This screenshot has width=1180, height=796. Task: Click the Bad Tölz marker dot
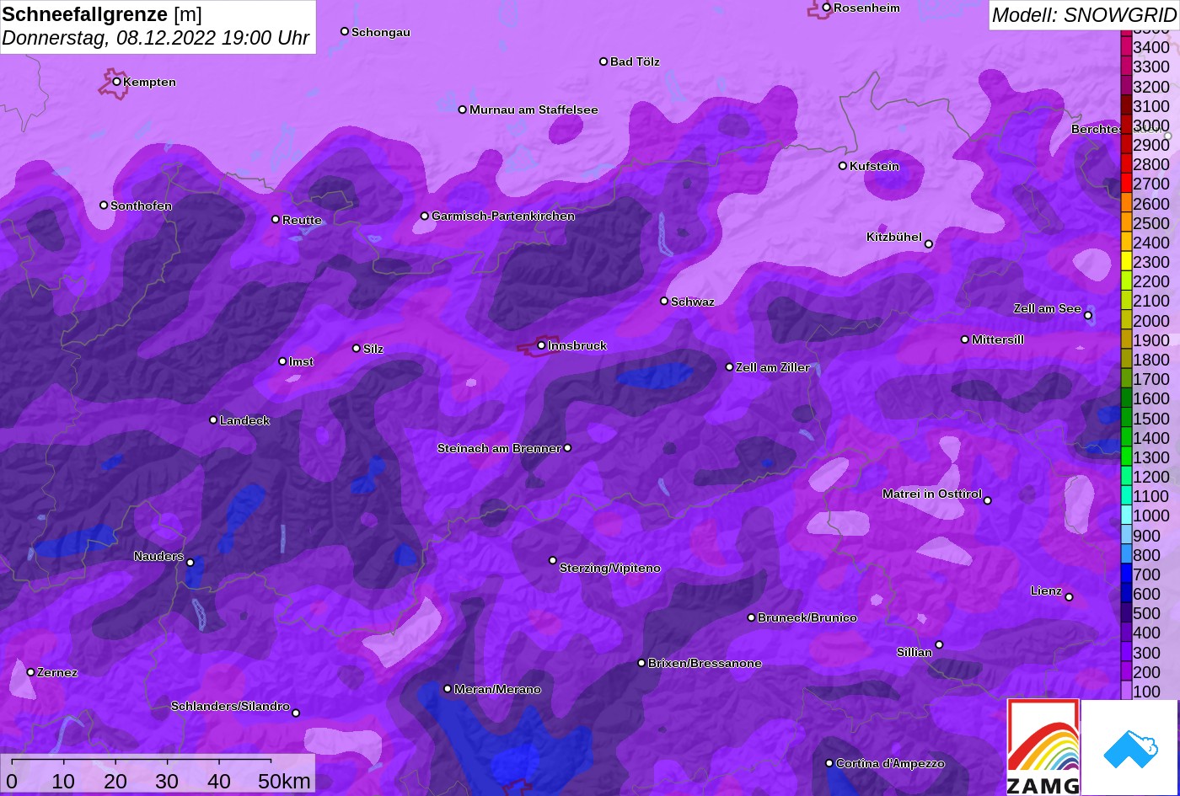point(603,61)
